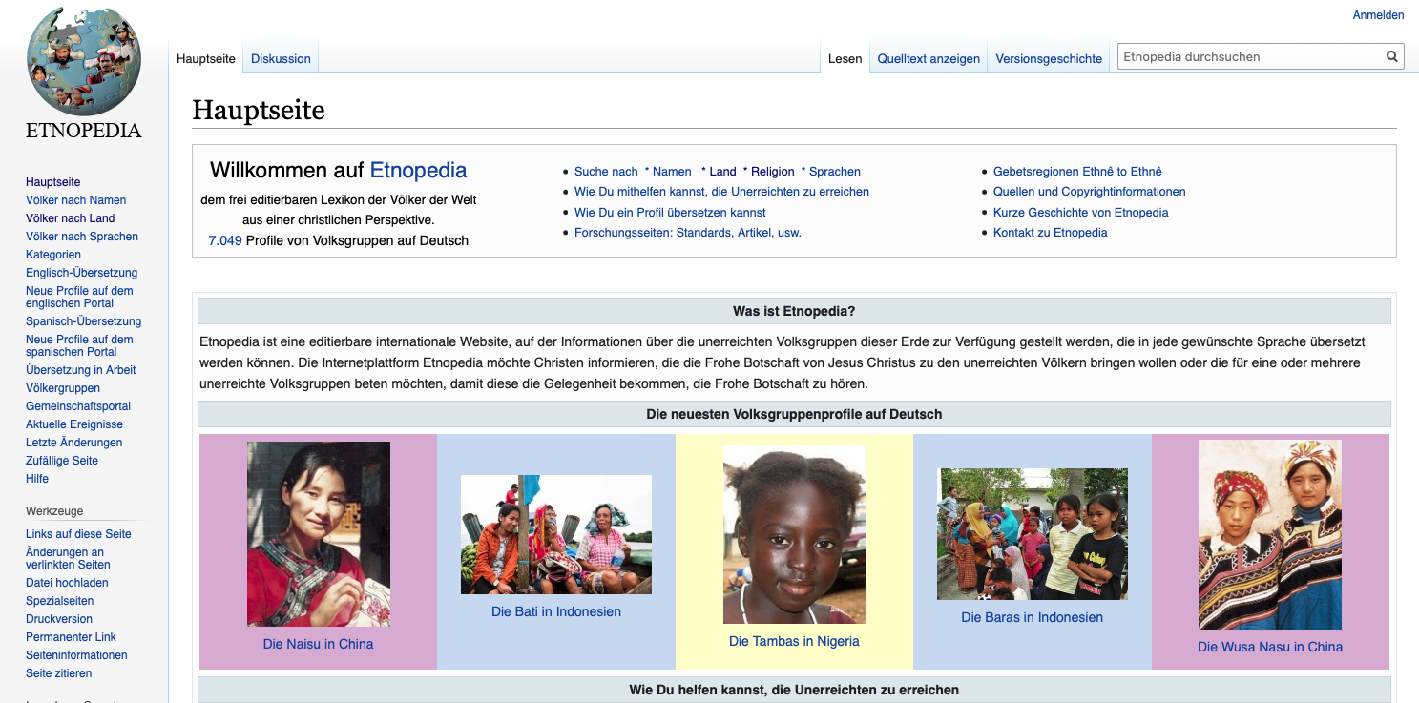
Task: Select the Lesen tab
Action: 845,59
